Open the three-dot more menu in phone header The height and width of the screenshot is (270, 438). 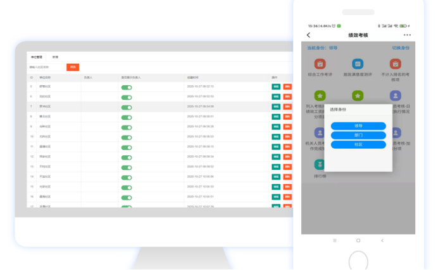[x=407, y=35]
